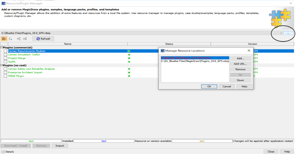Click the Import button
296x156 pixels.
click(x=60, y=145)
